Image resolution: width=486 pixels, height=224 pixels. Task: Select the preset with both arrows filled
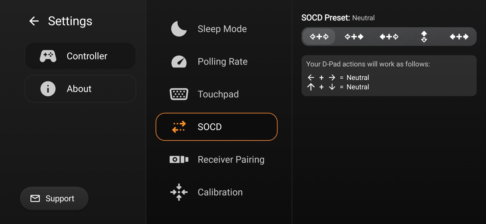point(459,37)
